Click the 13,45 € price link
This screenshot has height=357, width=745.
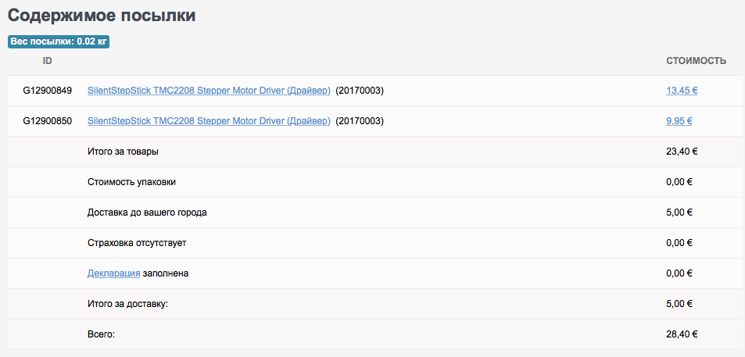click(682, 91)
